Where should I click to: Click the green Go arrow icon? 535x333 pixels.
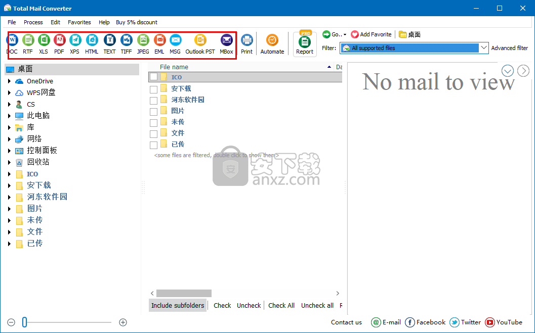click(x=326, y=34)
